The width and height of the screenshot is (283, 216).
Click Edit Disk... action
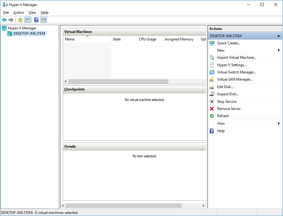225,87
